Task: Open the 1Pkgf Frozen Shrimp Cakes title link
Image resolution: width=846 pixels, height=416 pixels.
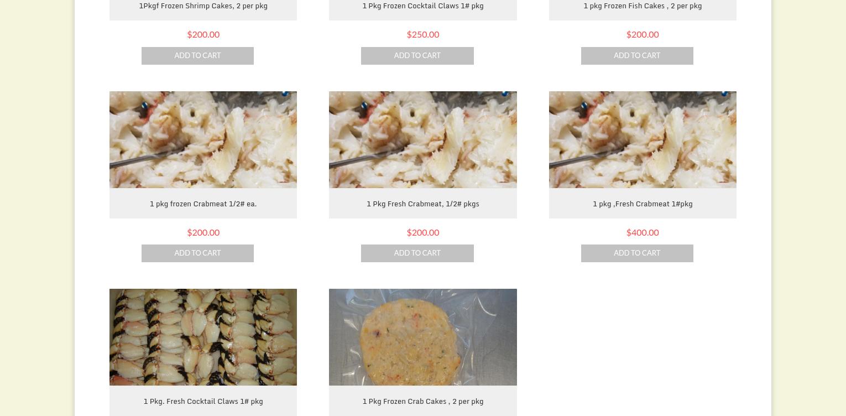Action: (x=203, y=6)
